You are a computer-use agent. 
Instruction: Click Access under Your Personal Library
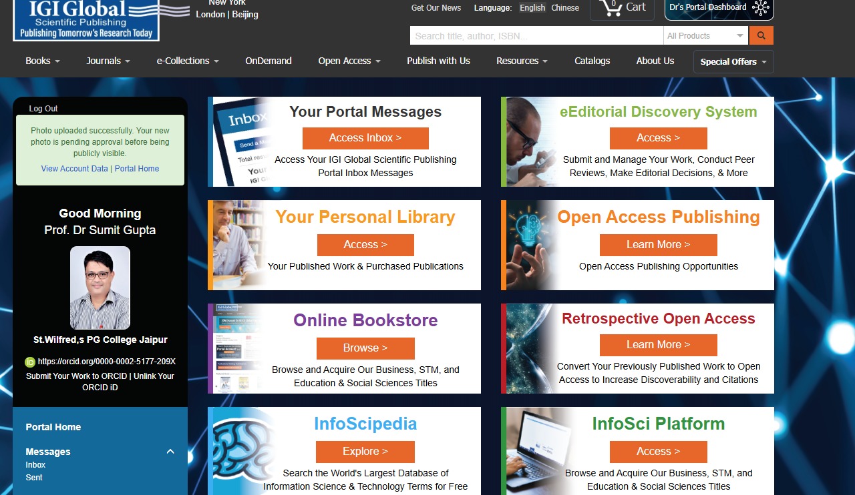pos(365,245)
